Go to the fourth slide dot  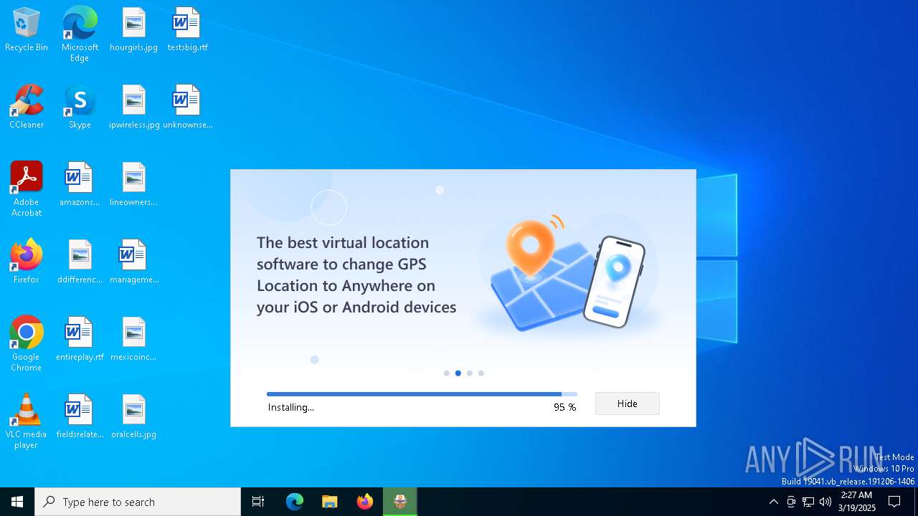[481, 373]
